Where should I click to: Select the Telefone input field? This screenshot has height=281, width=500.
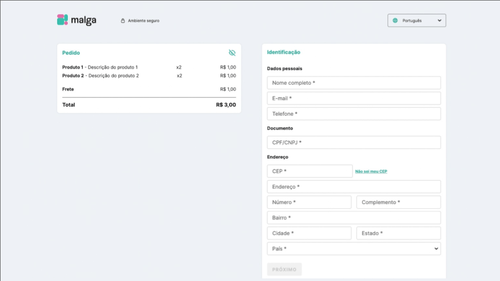pyautogui.click(x=354, y=114)
